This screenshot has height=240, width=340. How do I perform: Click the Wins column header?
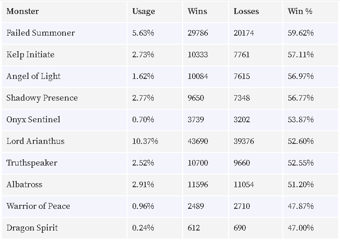[x=198, y=11]
